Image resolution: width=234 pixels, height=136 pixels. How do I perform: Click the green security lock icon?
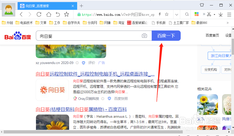tap(79, 14)
